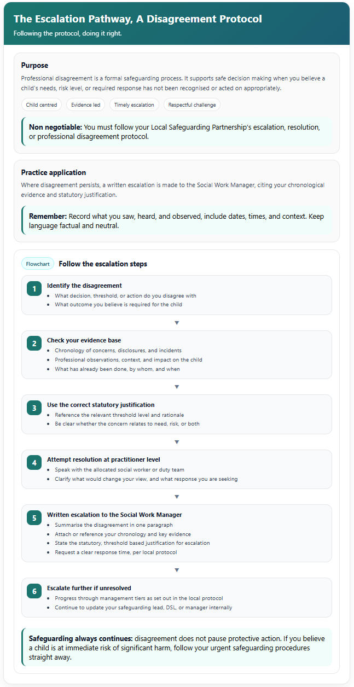Click the arrow below Identify the disagreement
The image size is (354, 687).
177,323
